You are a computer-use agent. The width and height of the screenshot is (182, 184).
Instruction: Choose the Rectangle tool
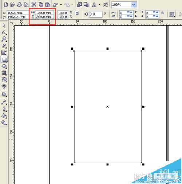coord(4,59)
